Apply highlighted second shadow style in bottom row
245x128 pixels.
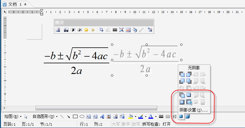click(x=189, y=102)
